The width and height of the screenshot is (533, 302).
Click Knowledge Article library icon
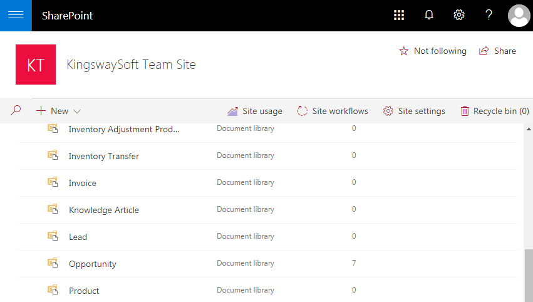tap(53, 209)
